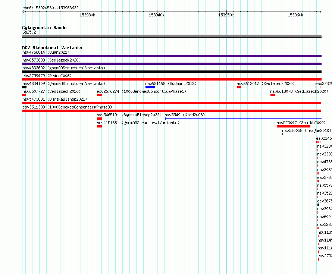Viewport: 332px width, 274px height.
Task: Select the black bar under nsv4332692
Action: point(172,72)
